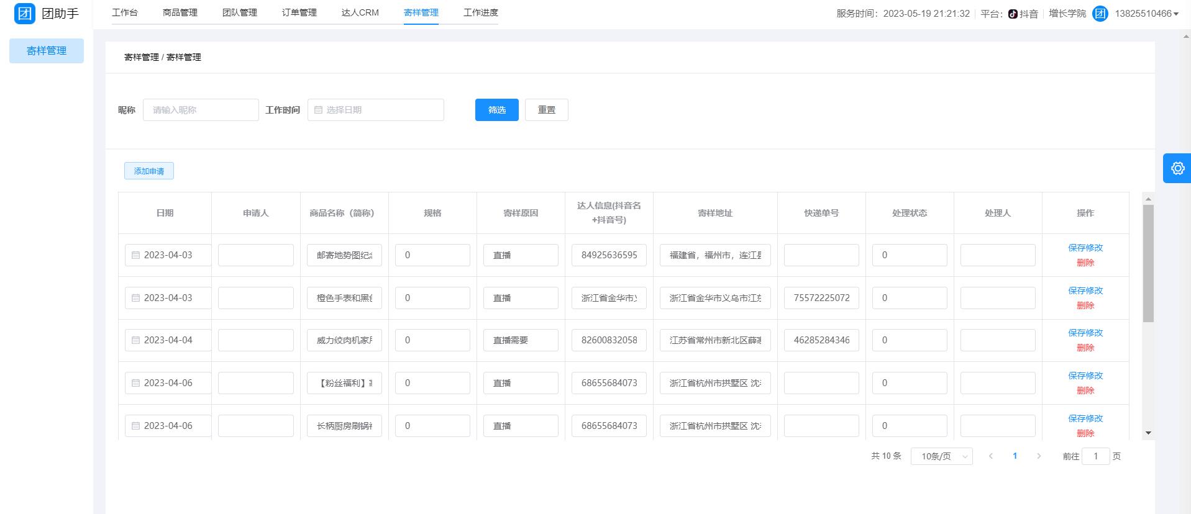Select page 1 in pagination
Viewport: 1191px width, 514px height.
pyautogui.click(x=1015, y=456)
